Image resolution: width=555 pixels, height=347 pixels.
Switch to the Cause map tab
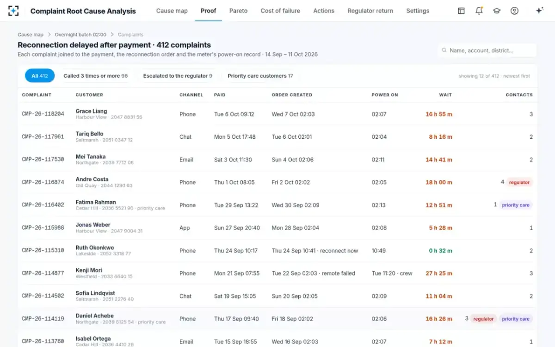tap(172, 11)
